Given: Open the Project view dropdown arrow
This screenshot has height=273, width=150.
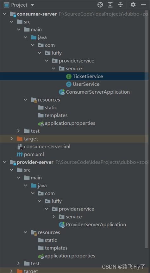Looking at the screenshot, I should coord(32,5).
